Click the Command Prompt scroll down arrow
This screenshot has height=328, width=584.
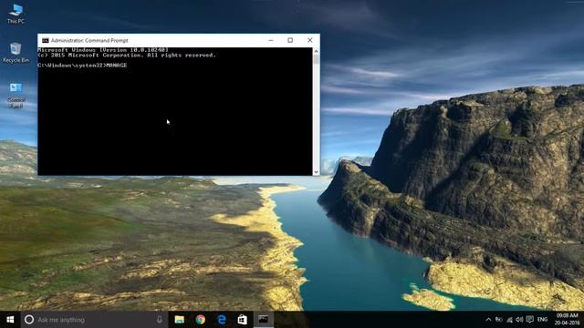point(317,172)
